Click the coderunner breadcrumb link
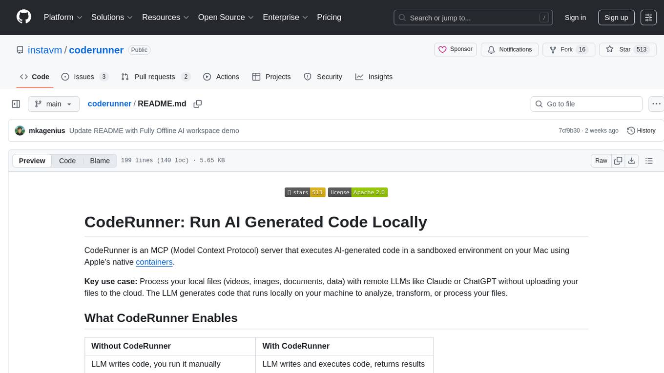The height and width of the screenshot is (373, 664). pyautogui.click(x=109, y=104)
